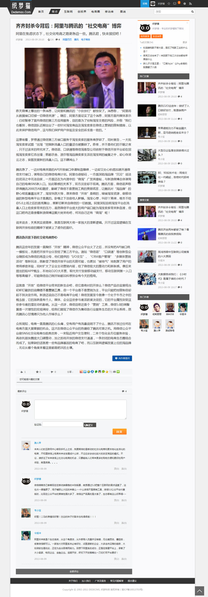Click the 加入我们 footer link
The width and height of the screenshot is (208, 597).
[x=86, y=581]
